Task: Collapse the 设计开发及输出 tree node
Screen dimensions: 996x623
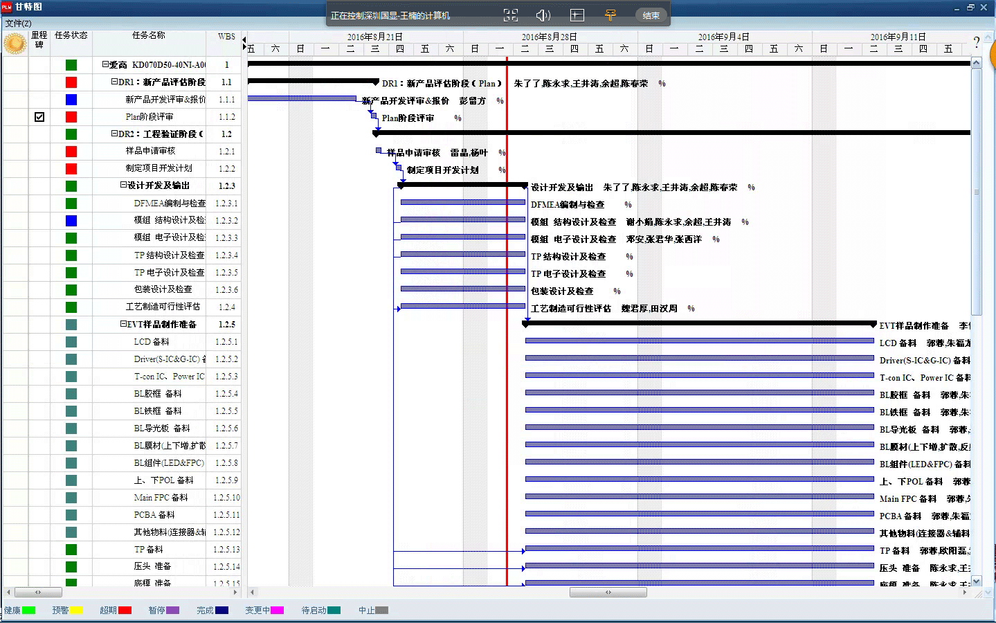Action: (123, 186)
